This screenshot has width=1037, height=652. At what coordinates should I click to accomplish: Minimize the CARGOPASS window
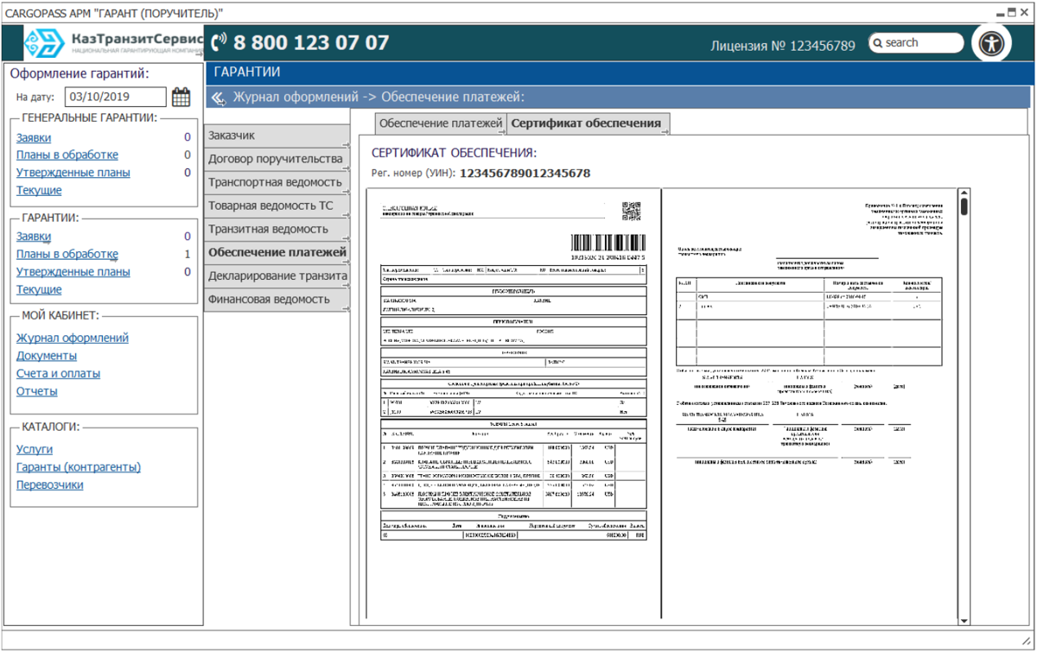coord(1000,13)
